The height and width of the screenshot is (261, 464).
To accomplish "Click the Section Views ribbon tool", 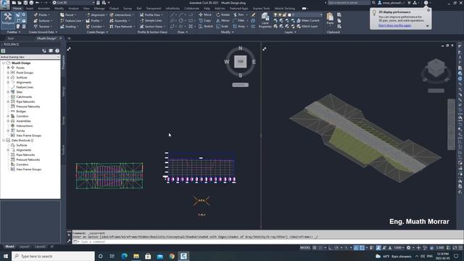I will click(152, 26).
